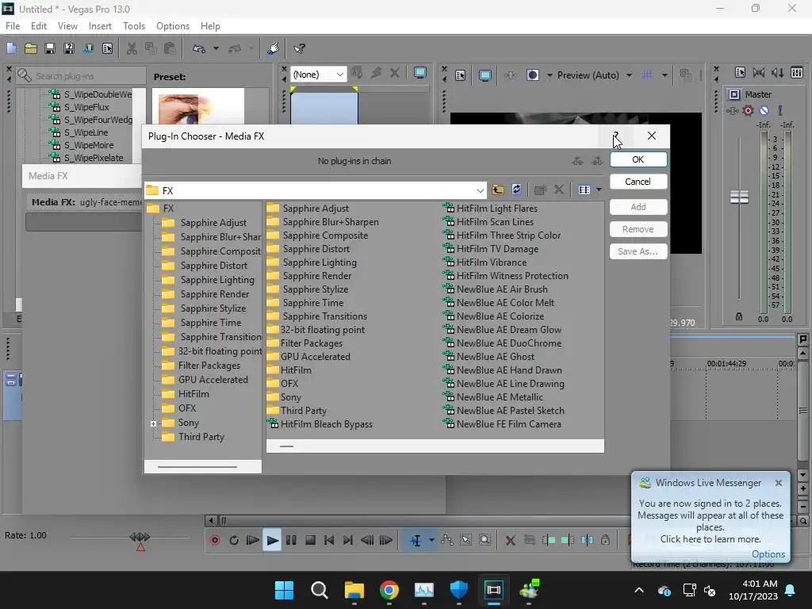Open the Edit menu
Image resolution: width=812 pixels, height=609 pixels.
[39, 26]
